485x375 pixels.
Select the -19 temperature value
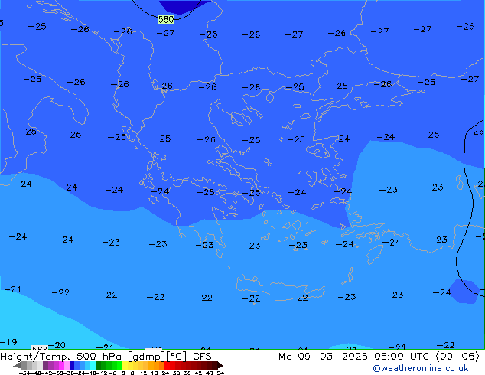pos(8,342)
